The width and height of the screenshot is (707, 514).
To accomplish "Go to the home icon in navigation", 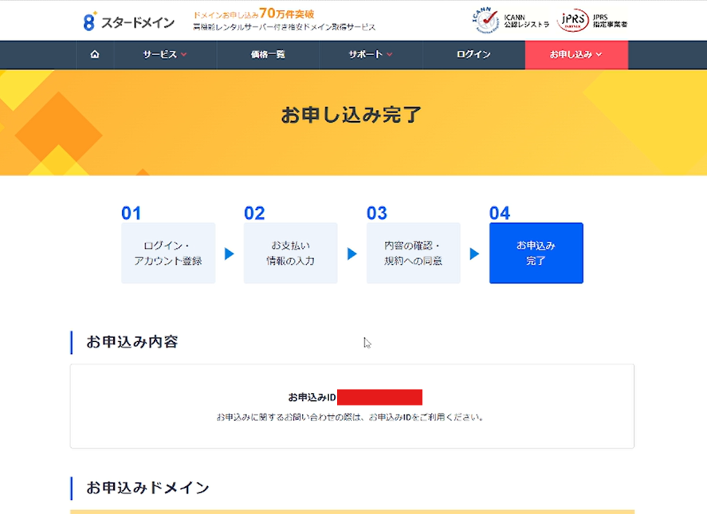I will click(95, 54).
